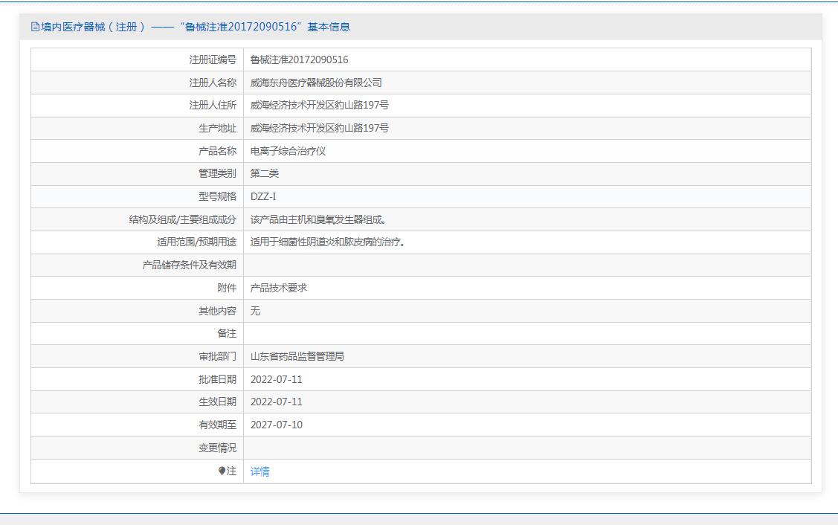Image resolution: width=838 pixels, height=525 pixels.
Task: Click the 生效日期 row label
Action: [218, 402]
